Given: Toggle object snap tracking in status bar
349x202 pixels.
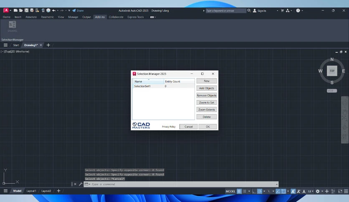Looking at the screenshot, I should pyautogui.click(x=278, y=191).
